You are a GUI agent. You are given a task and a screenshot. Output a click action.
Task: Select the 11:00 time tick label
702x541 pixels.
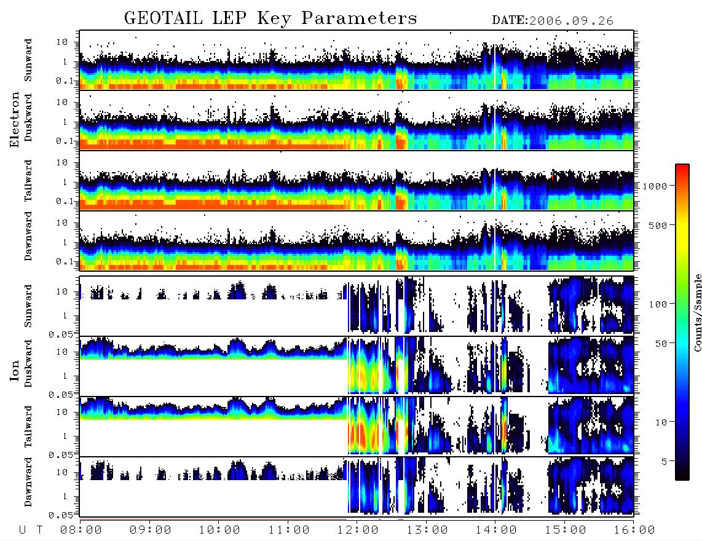click(289, 531)
